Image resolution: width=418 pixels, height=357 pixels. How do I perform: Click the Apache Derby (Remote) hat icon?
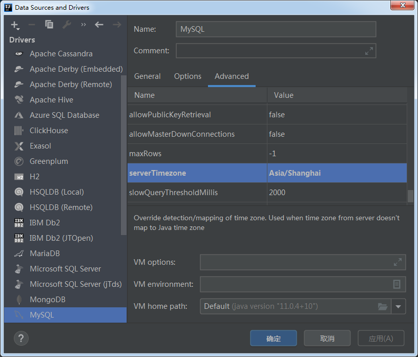(x=19, y=85)
